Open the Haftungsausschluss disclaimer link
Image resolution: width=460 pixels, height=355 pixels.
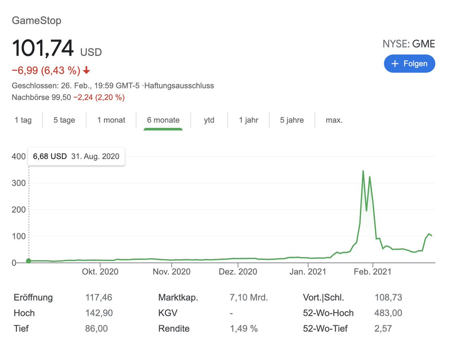(x=179, y=86)
